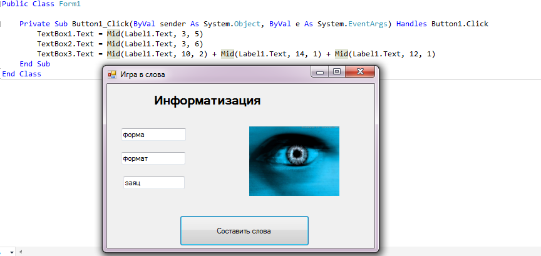The height and width of the screenshot is (256, 541).
Task: Open the zoom dropdown arrow in the editor's bottom-left corner
Action: [x=11, y=252]
